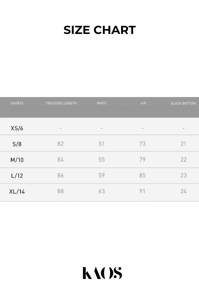This screenshot has width=199, height=298.
Task: Select waist value 55 in M/10 row
Action: point(102,159)
